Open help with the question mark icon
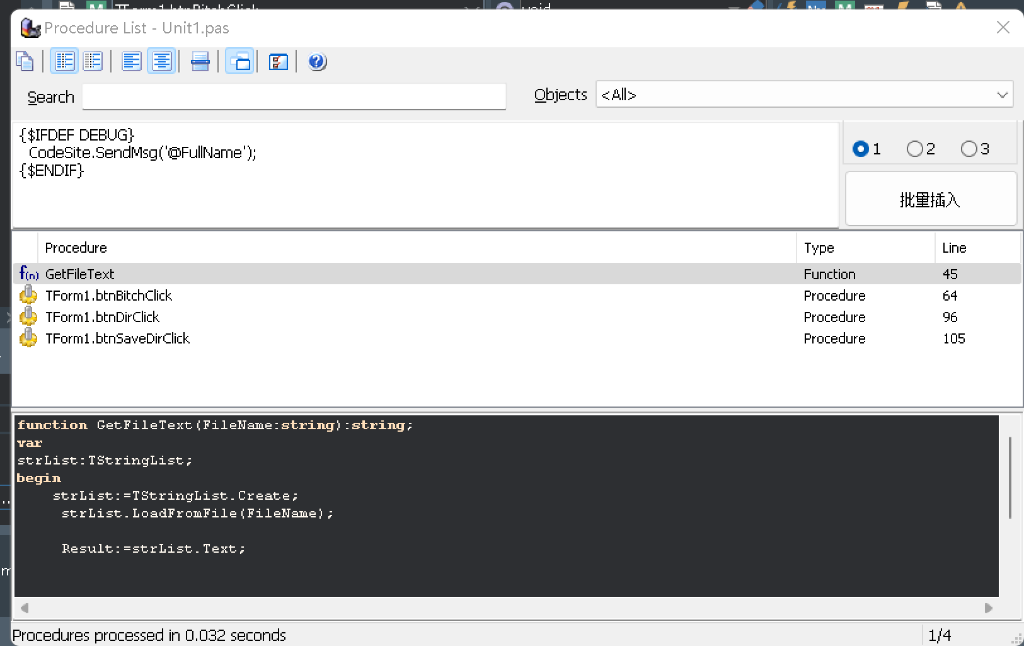Screen dimensions: 1024x646 [x=317, y=62]
